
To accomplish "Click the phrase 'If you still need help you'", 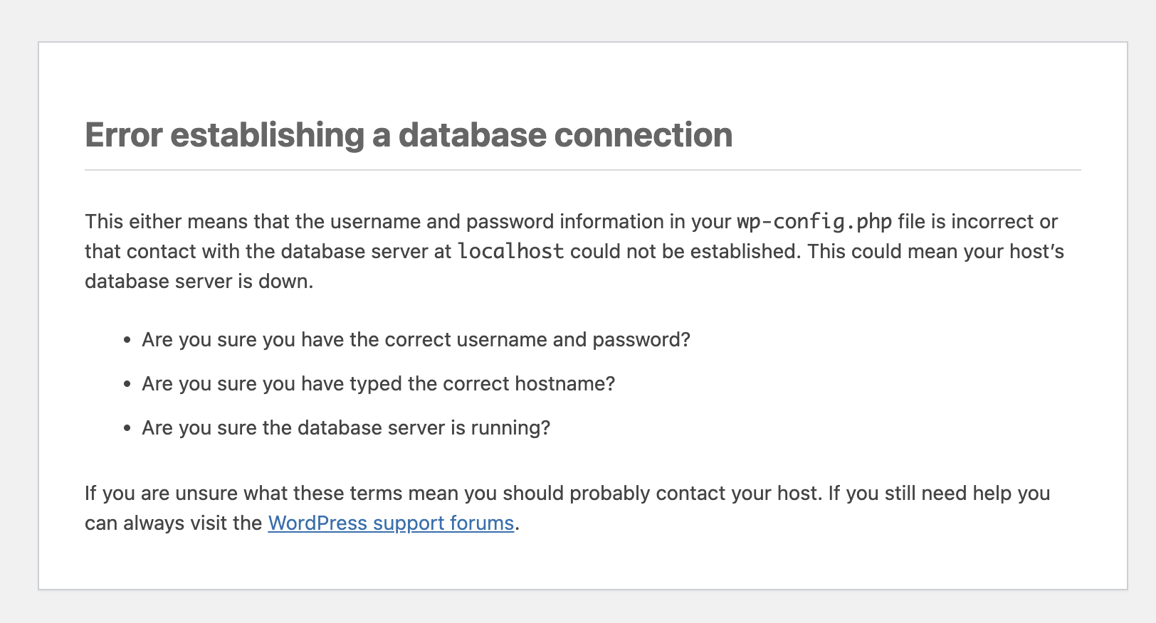I will pyautogui.click(x=939, y=494).
